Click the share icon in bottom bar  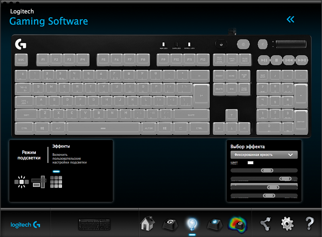click(266, 224)
